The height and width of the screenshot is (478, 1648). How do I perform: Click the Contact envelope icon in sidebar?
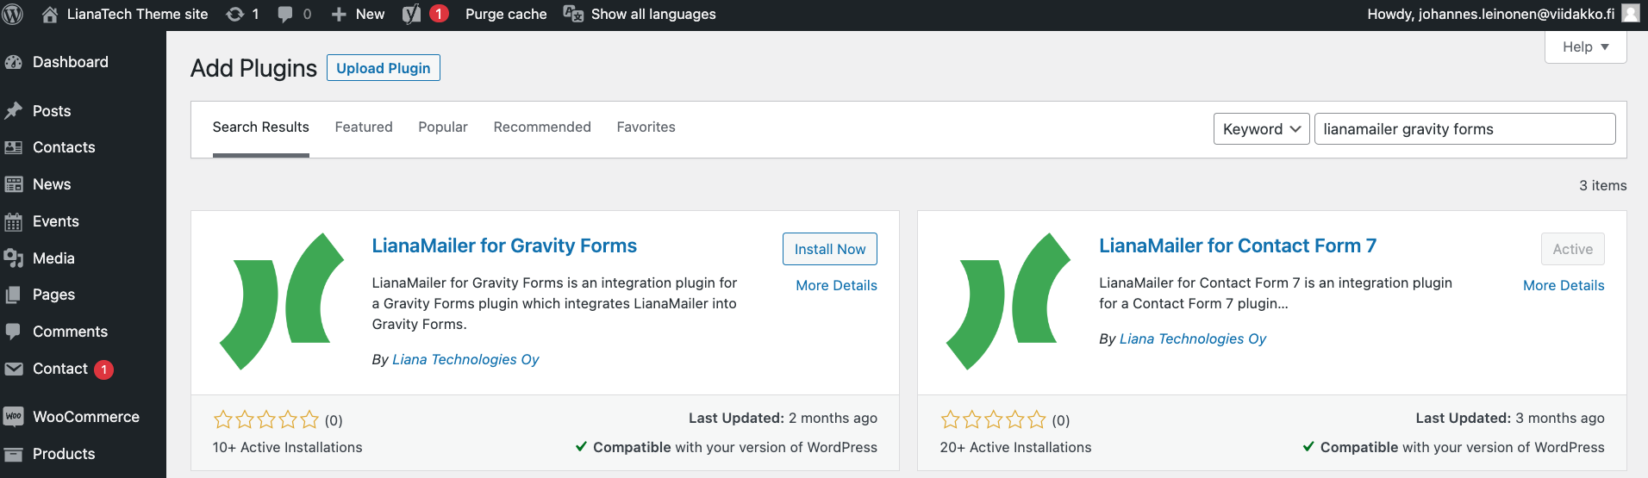tap(13, 369)
